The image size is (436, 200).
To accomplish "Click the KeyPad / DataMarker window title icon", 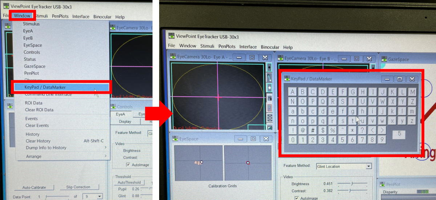I will point(287,79).
